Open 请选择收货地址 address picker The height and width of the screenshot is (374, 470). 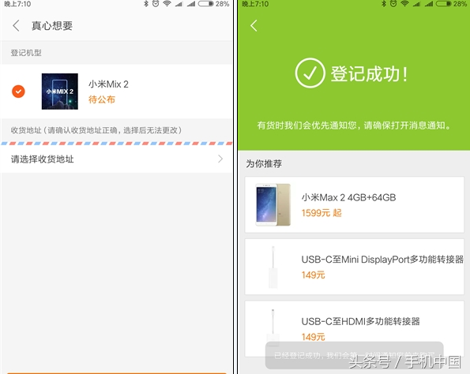pos(116,159)
